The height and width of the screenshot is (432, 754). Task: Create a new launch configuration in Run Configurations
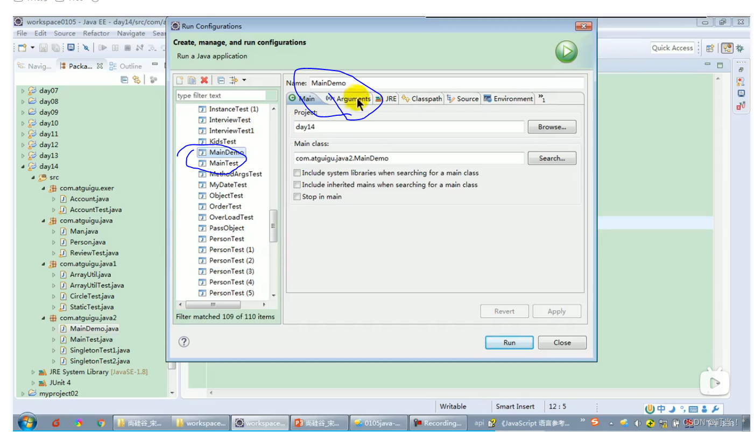[x=180, y=80]
